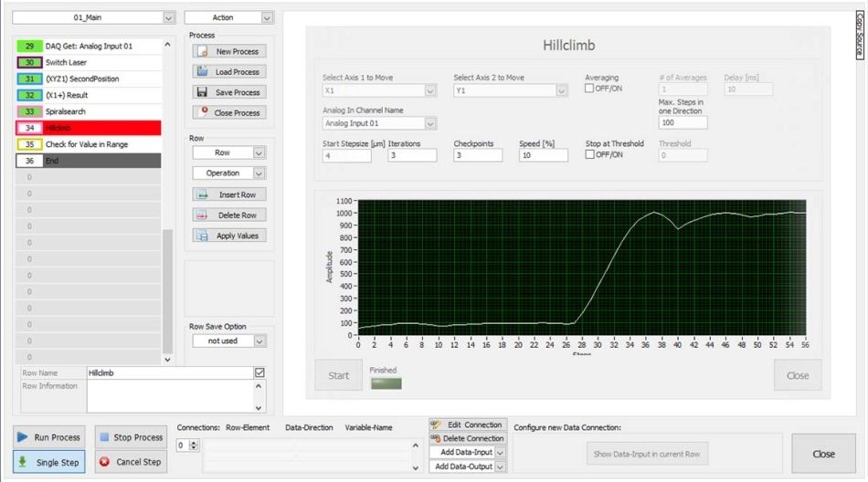
Task: Toggle the checkbox beside Row Name field
Action: pyautogui.click(x=259, y=372)
